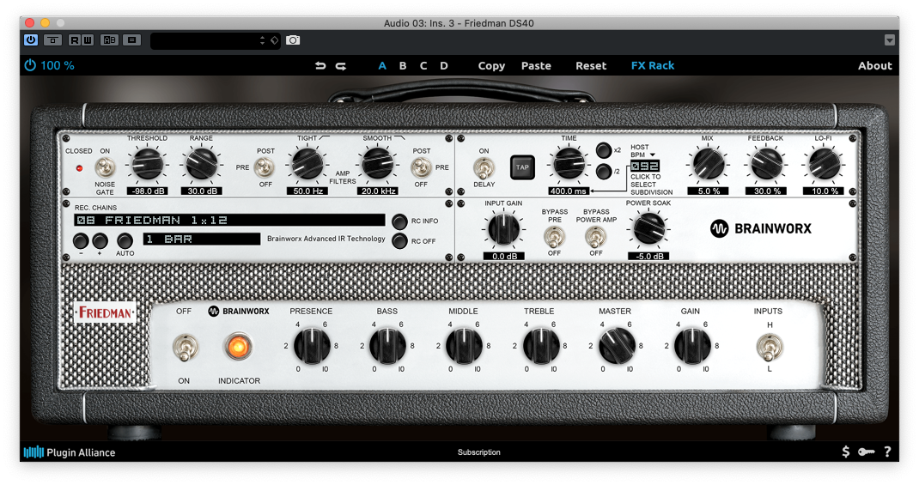Click the Bass knob
Viewport: 919px width, 485px height.
[x=388, y=346]
